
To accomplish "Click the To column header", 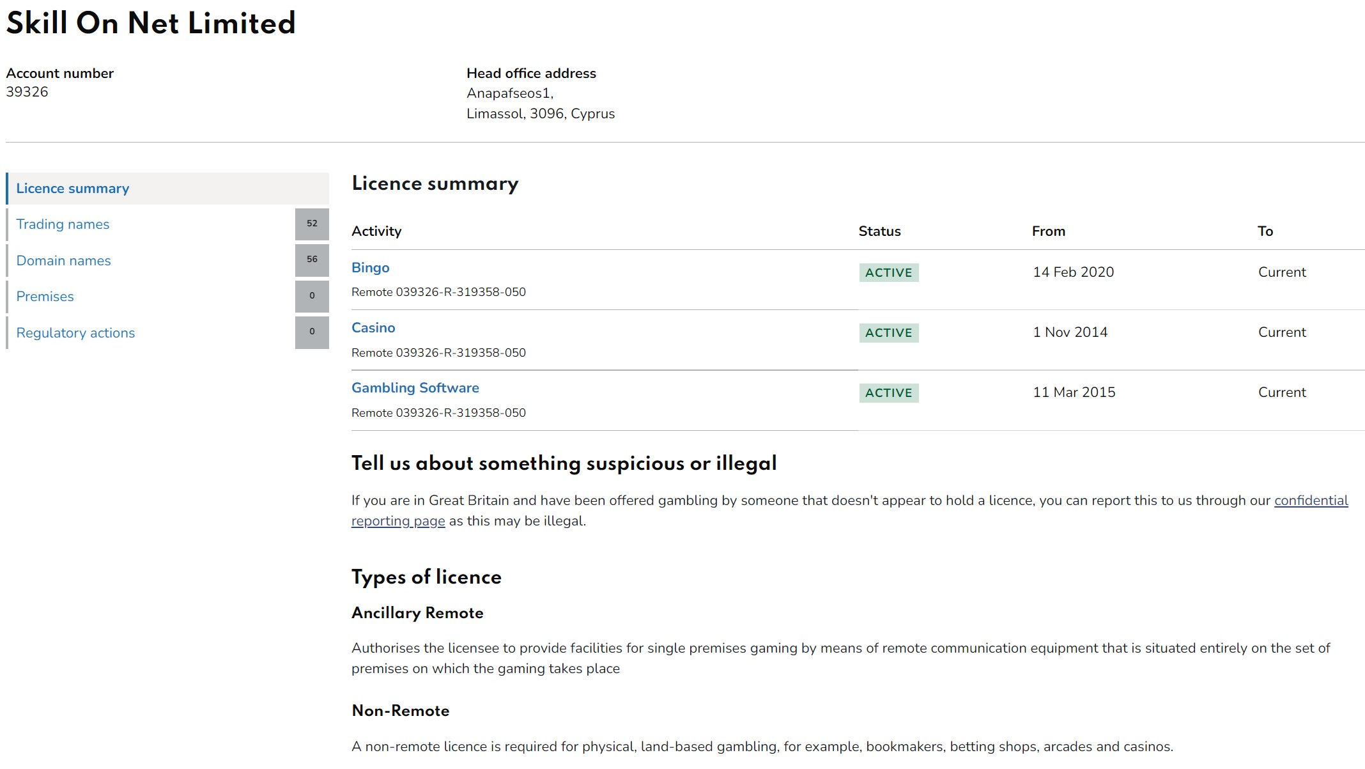I will pyautogui.click(x=1265, y=231).
